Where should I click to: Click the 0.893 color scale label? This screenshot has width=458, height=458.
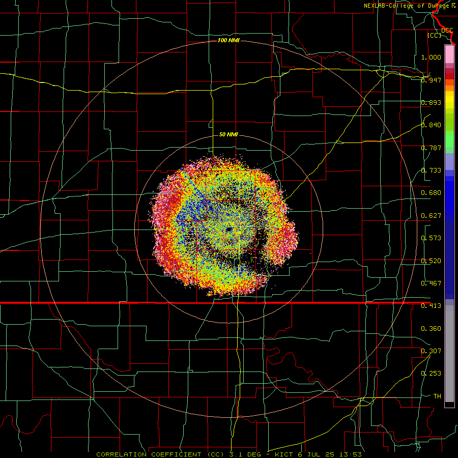pos(431,102)
